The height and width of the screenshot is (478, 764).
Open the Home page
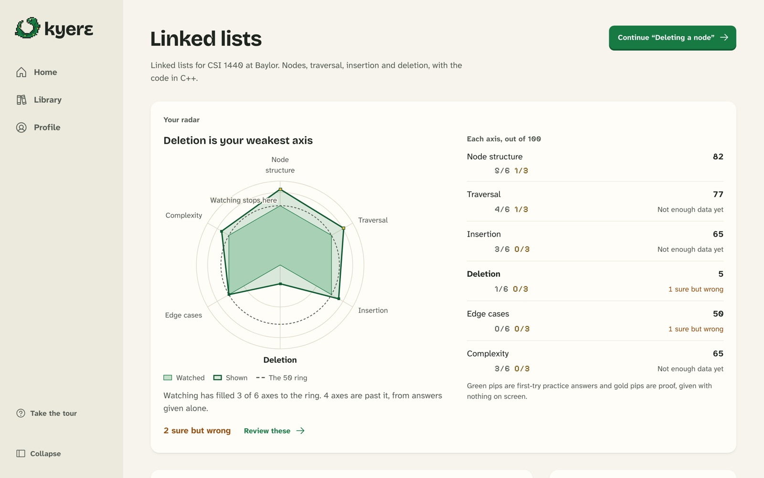click(62, 72)
